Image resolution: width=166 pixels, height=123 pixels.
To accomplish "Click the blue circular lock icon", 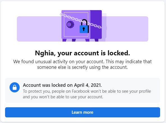I will click(x=15, y=87).
